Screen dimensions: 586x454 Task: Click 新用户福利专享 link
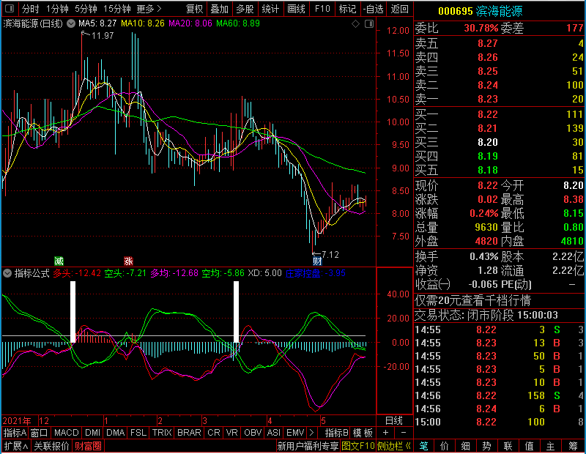pos(308,446)
